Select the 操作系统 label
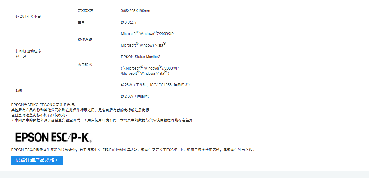 point(85,40)
